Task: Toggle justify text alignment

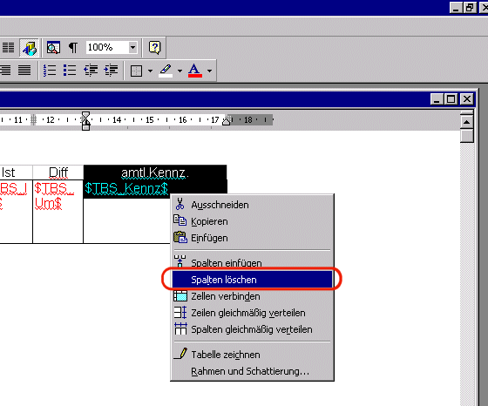Action: tap(24, 71)
